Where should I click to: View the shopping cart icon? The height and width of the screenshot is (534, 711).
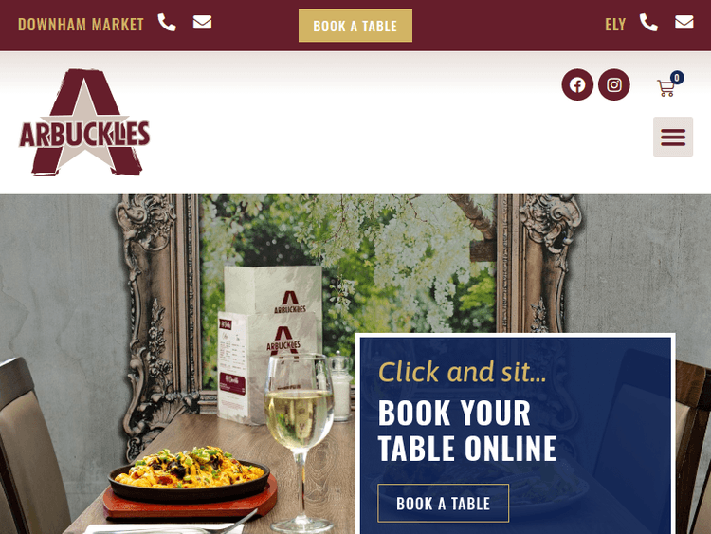click(x=665, y=88)
